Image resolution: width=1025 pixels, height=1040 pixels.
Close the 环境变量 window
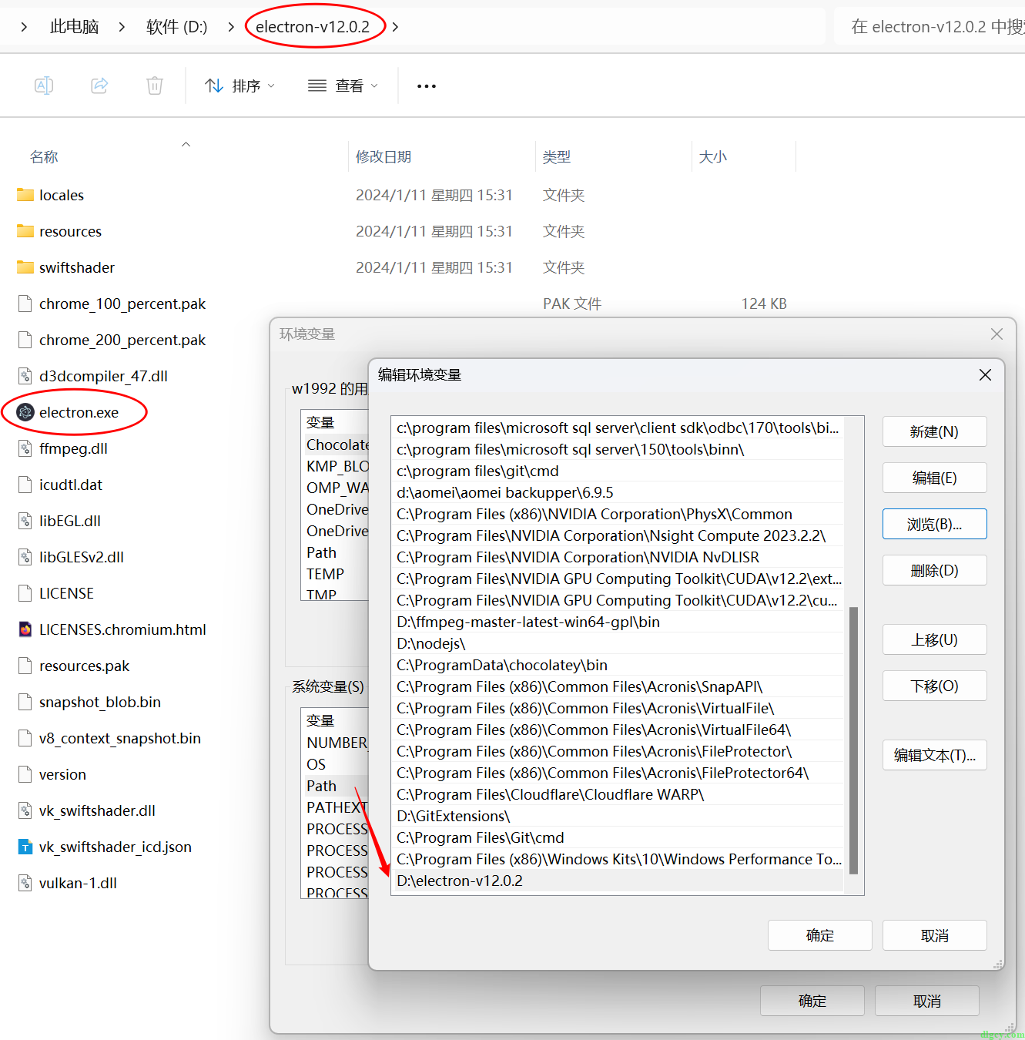(997, 334)
